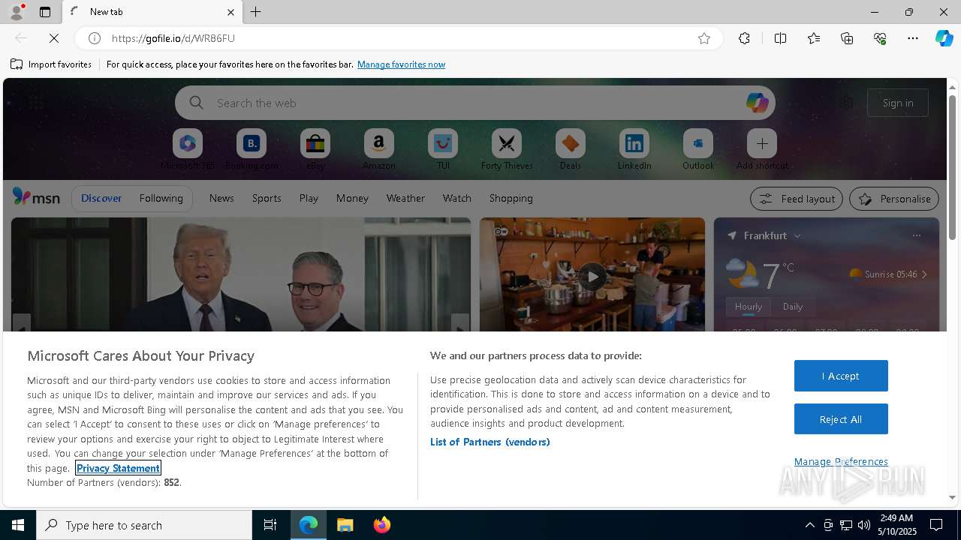Select the Discover tab
The image size is (961, 540).
tap(101, 198)
